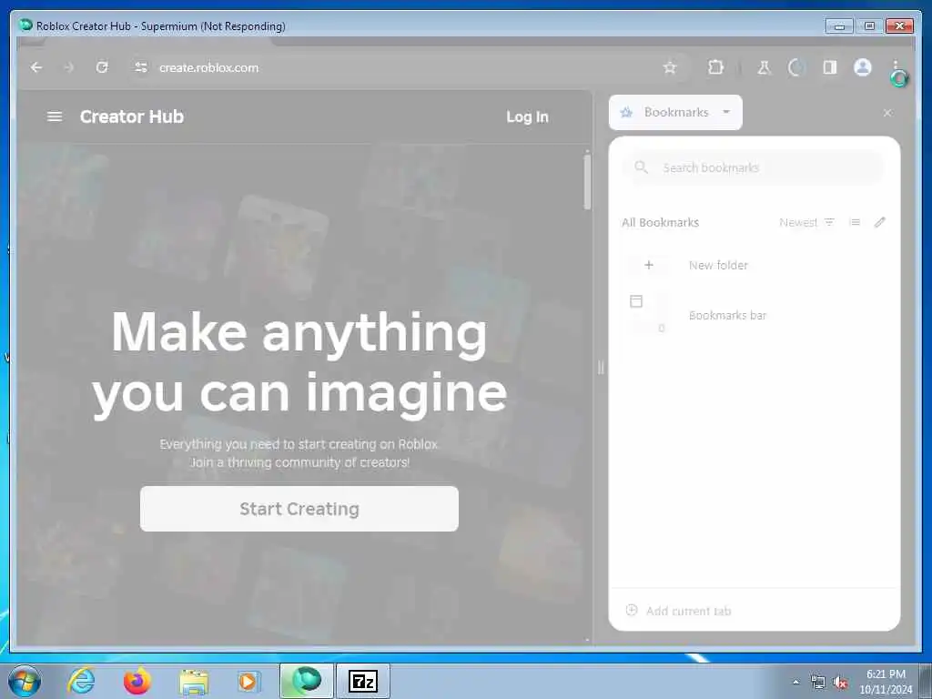The image size is (932, 699).
Task: Open the Bookmarks side panel dropdown
Action: tap(675, 112)
